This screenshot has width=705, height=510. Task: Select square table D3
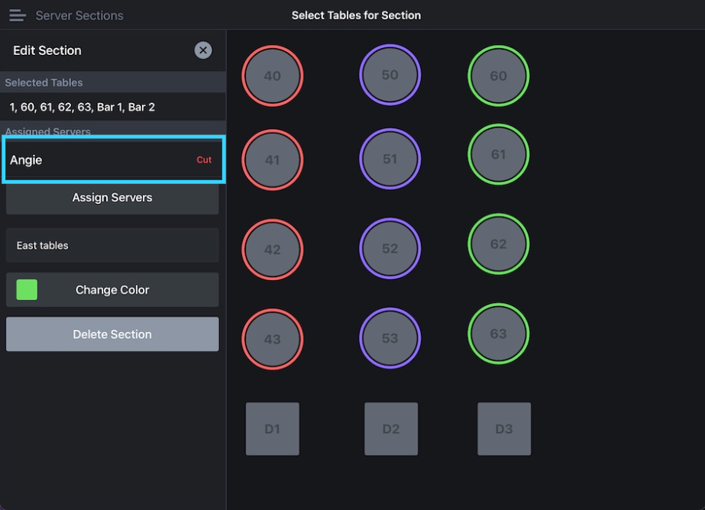tap(504, 428)
